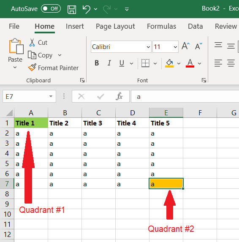This screenshot has width=239, height=242.
Task: Expand the Copy options arrow
Action: tap(60, 55)
